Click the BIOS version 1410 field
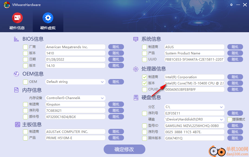 (x=75, y=53)
